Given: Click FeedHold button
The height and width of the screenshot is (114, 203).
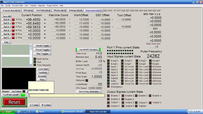Looking at the screenshot, I should (43, 73).
